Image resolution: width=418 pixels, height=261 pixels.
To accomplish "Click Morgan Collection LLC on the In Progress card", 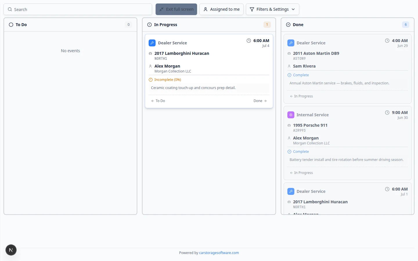I will click(173, 71).
